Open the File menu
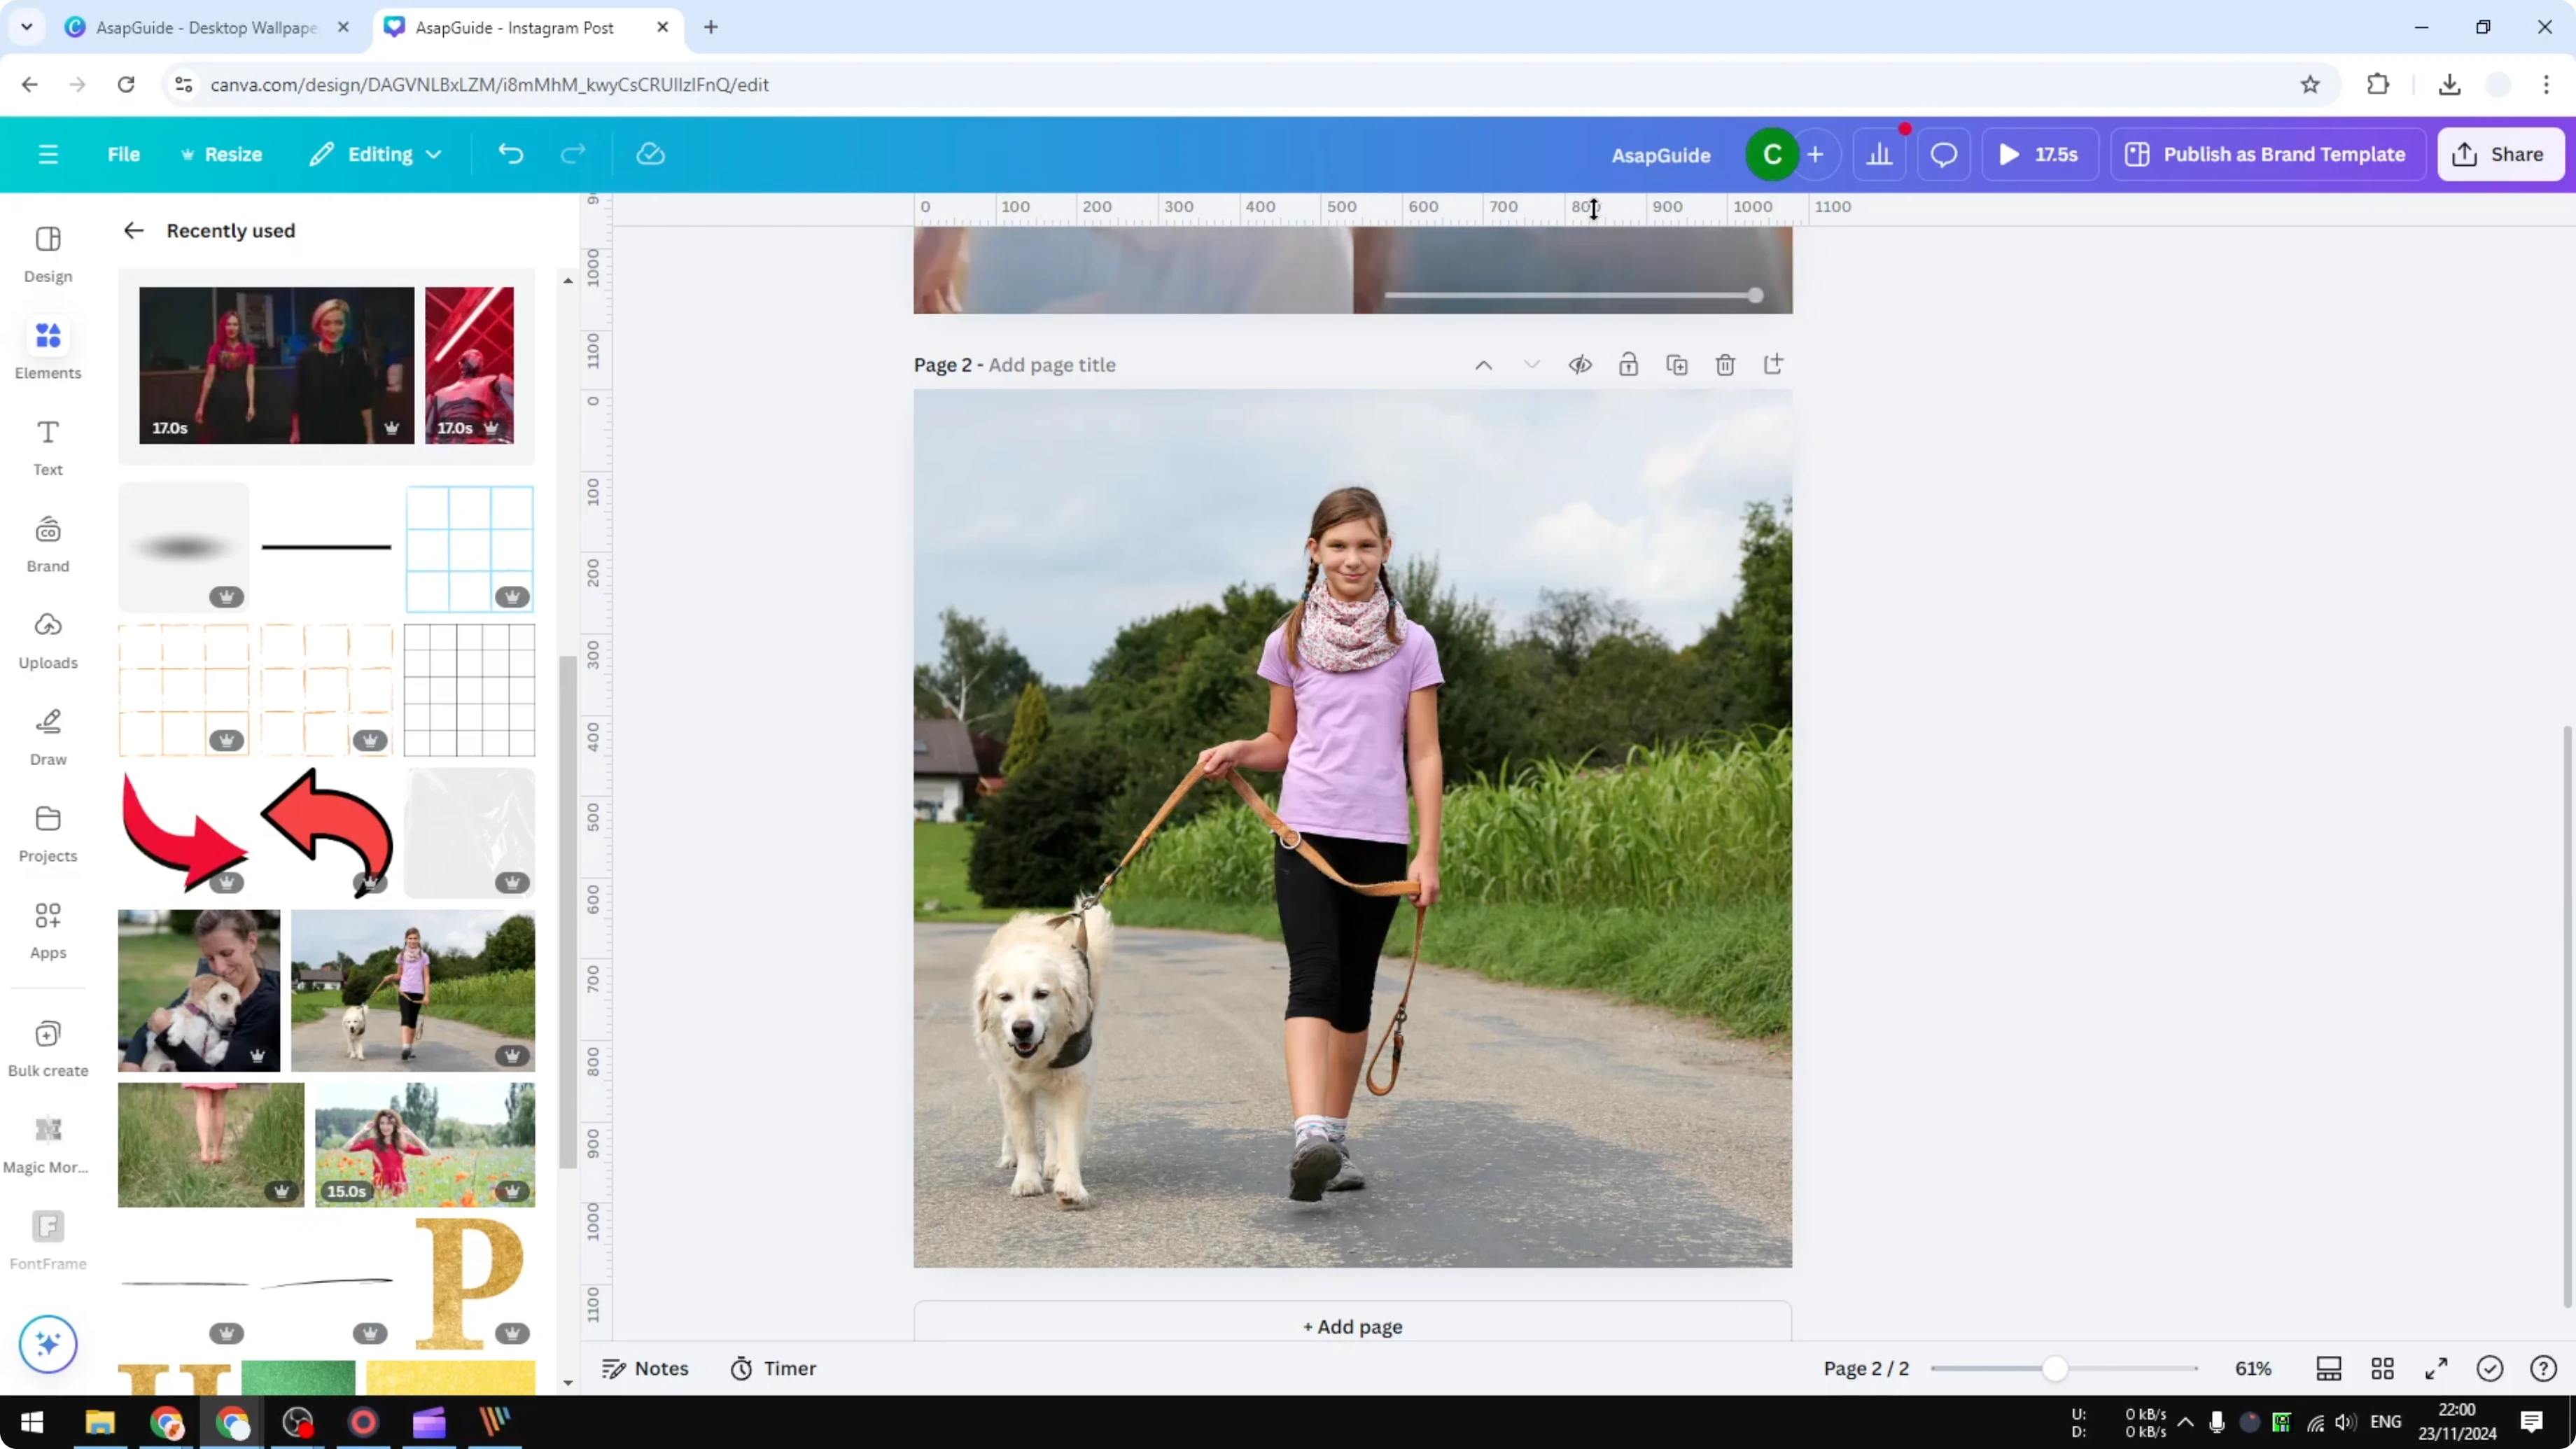 coord(124,154)
